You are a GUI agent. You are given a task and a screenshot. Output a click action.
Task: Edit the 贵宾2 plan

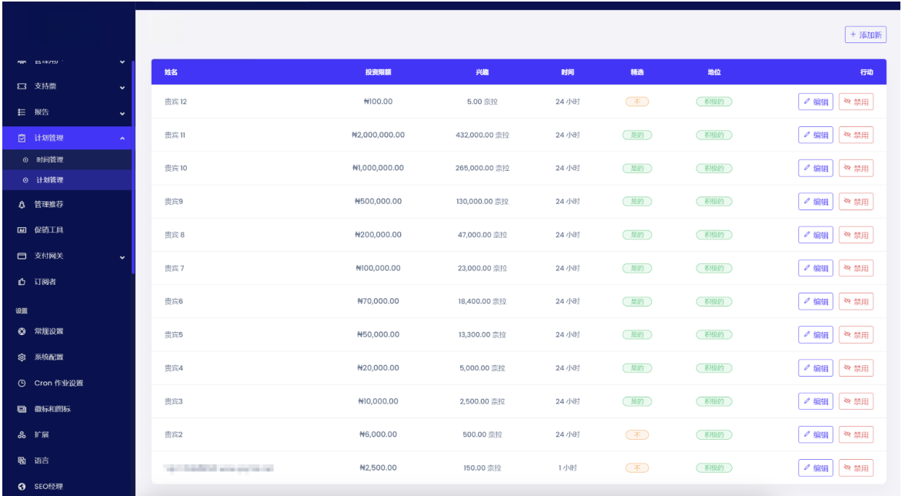[816, 435]
